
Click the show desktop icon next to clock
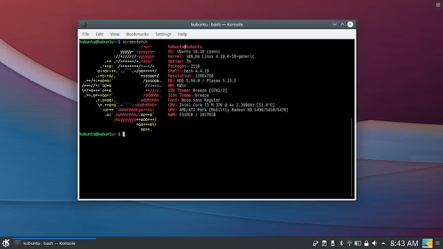coord(427,243)
